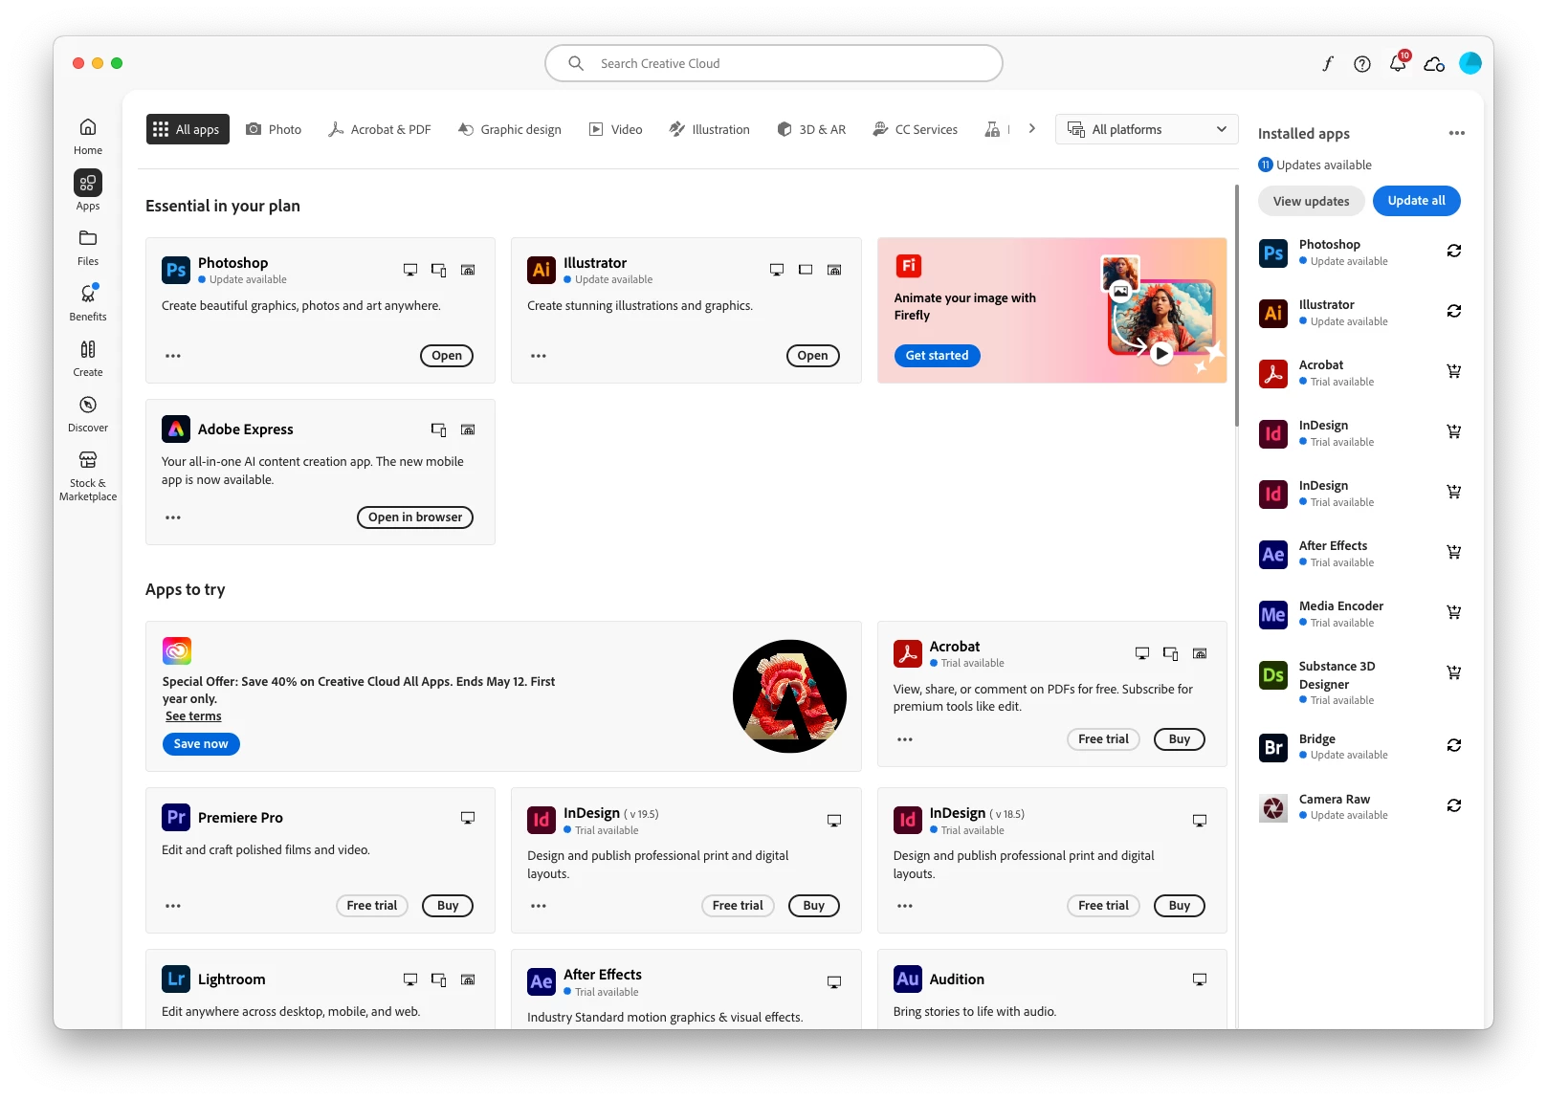The image size is (1547, 1100).
Task: Update Bridge via its refresh icon
Action: click(x=1454, y=745)
